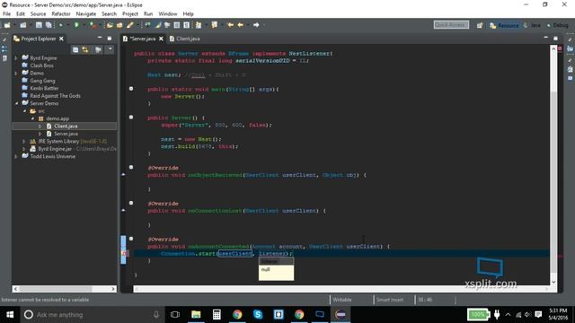Click the editor scrollbar up arrow

[x=553, y=48]
